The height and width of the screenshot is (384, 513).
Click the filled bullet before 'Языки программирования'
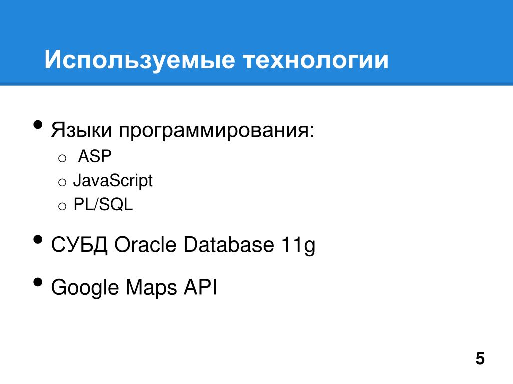tap(38, 125)
